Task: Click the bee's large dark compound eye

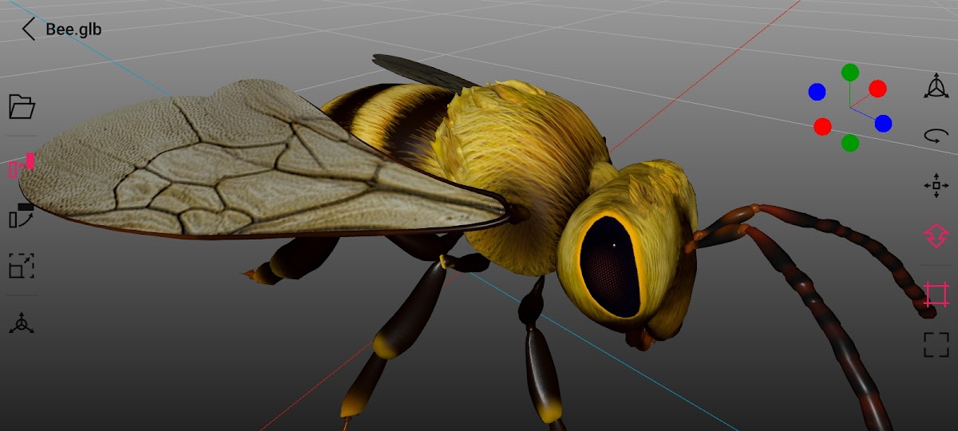Action: (611, 267)
